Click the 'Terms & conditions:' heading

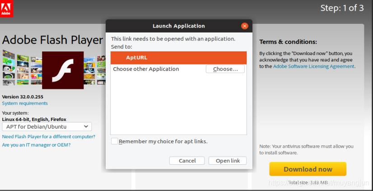[288, 42]
